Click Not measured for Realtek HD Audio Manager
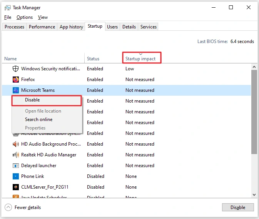The height and width of the screenshot is (219, 259). [140, 155]
